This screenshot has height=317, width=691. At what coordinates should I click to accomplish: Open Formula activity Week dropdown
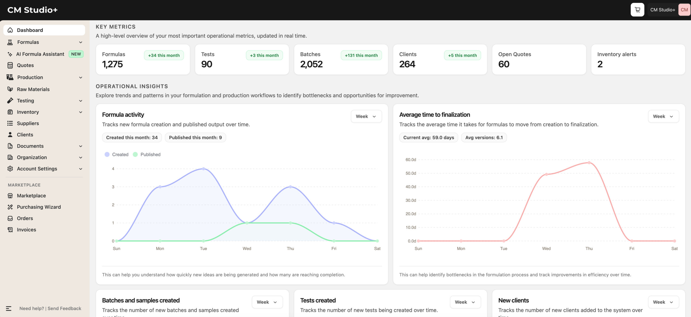pos(366,116)
